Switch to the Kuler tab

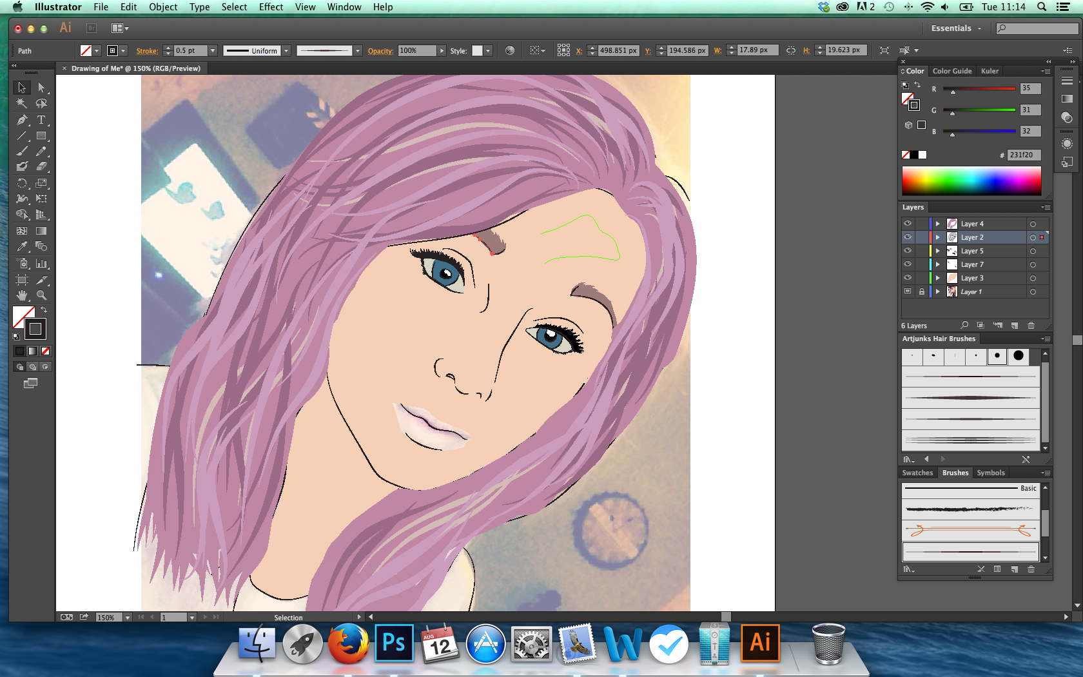(990, 71)
